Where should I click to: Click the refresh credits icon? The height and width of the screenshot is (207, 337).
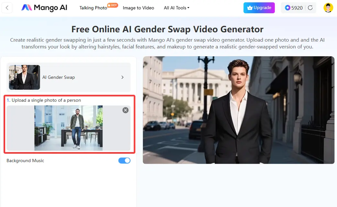tap(310, 8)
